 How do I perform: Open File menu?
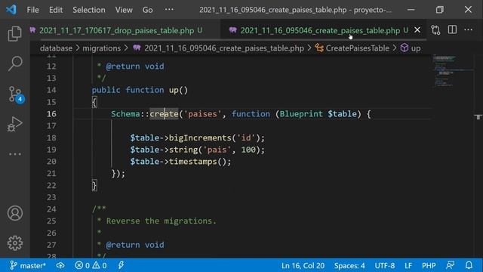point(32,10)
